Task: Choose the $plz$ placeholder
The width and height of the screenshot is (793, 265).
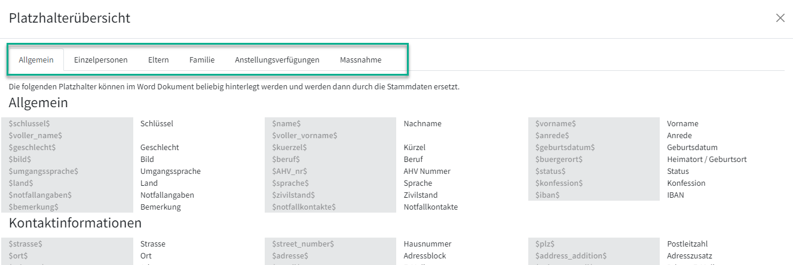Action: pyautogui.click(x=544, y=244)
